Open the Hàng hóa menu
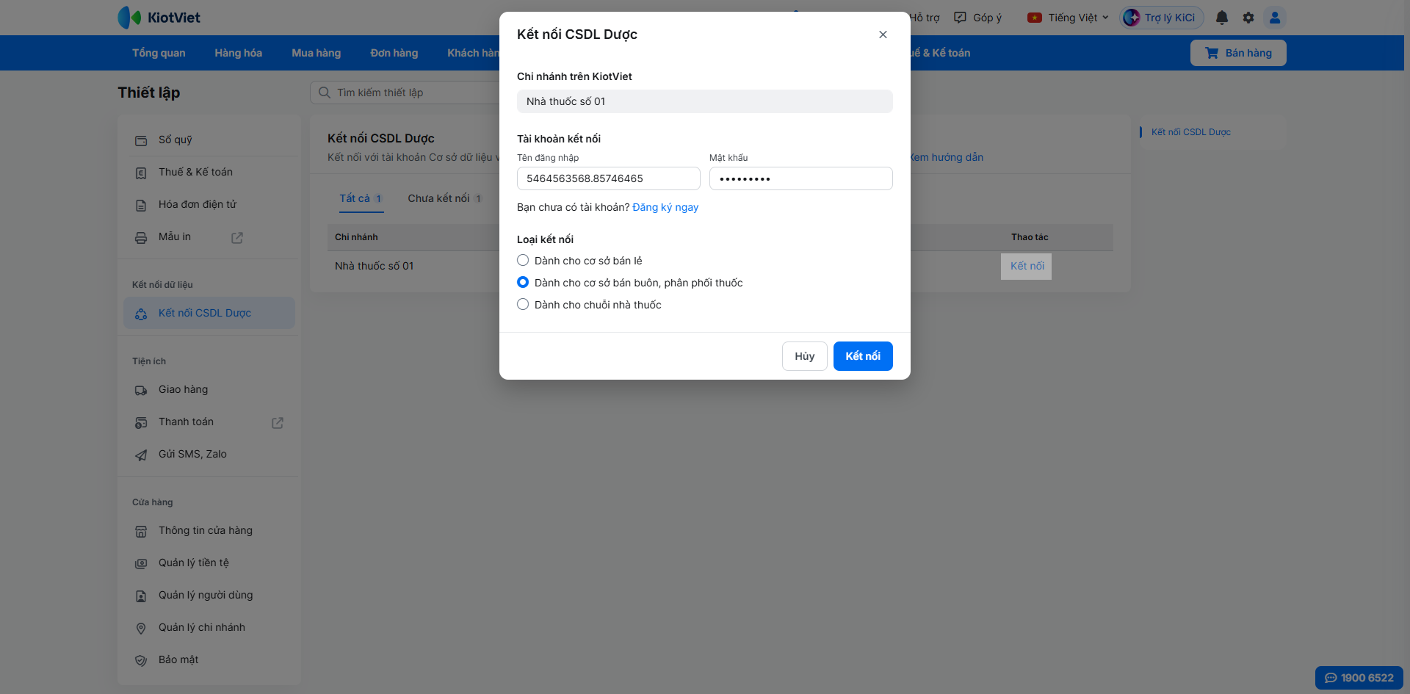This screenshot has height=694, width=1410. point(238,53)
